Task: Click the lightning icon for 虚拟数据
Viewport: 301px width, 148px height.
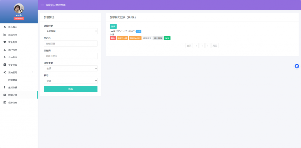Action: [5, 88]
